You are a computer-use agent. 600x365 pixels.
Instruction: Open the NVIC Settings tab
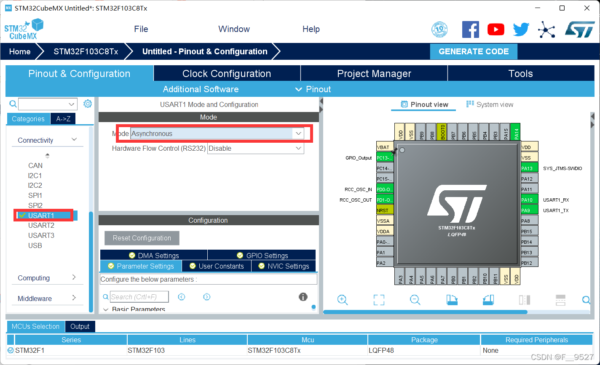[x=284, y=266]
